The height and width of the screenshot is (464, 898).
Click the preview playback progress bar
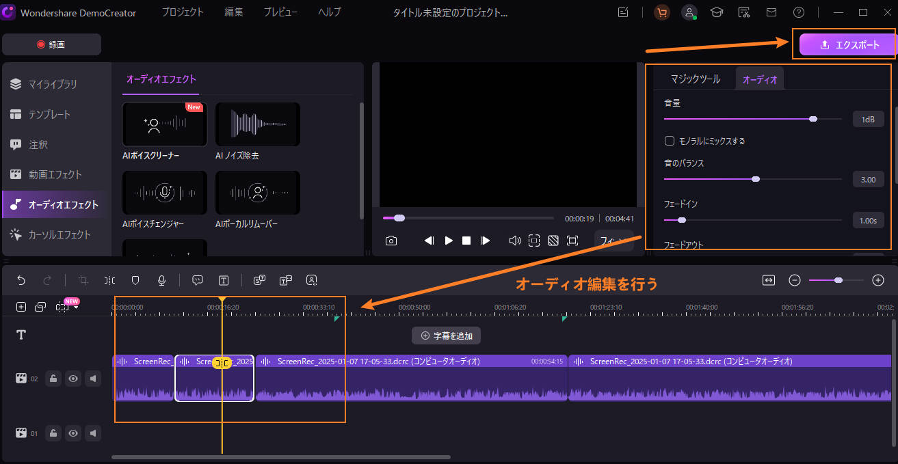468,218
